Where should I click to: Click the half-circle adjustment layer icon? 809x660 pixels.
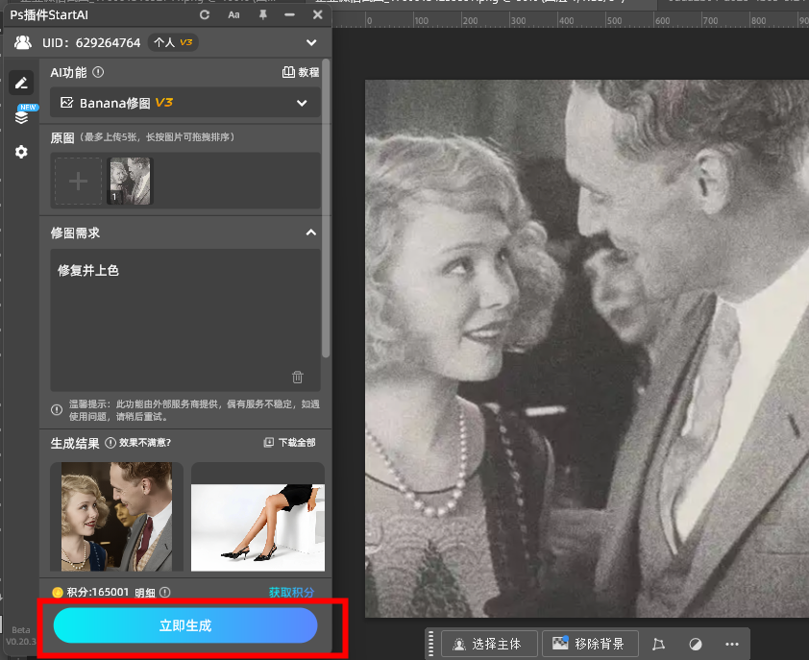pyautogui.click(x=696, y=644)
